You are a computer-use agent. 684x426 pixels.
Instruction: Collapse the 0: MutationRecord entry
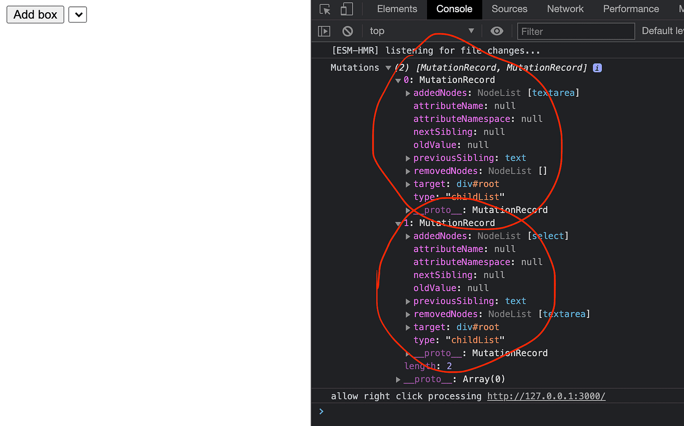398,80
